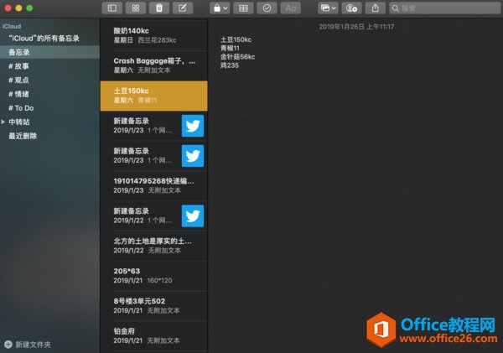
Task: Open the Aa text format button
Action: (291, 8)
